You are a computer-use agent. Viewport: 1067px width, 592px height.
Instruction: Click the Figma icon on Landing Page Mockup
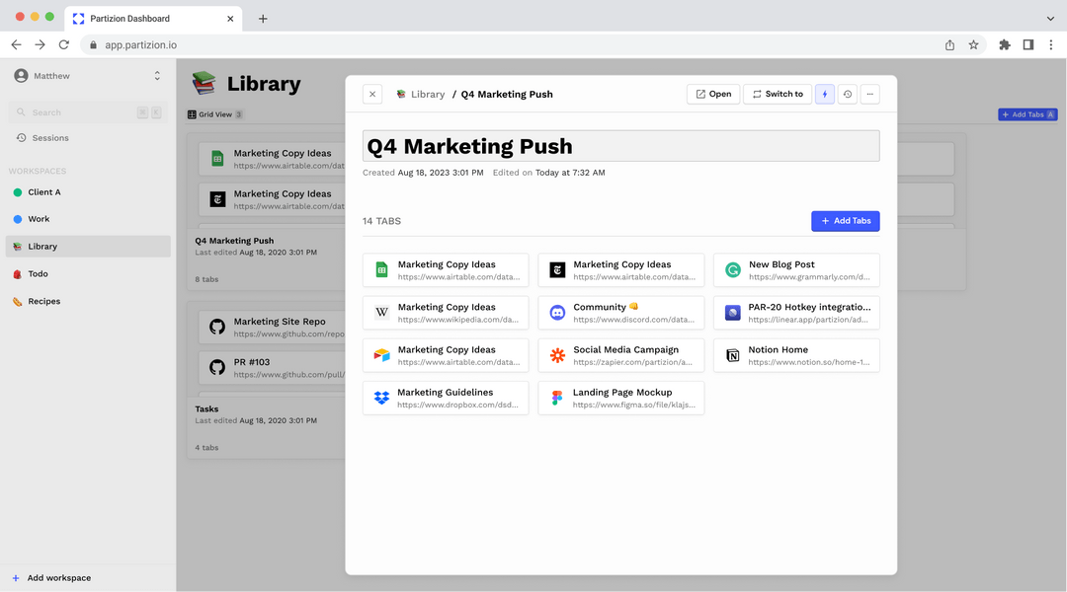click(x=556, y=398)
